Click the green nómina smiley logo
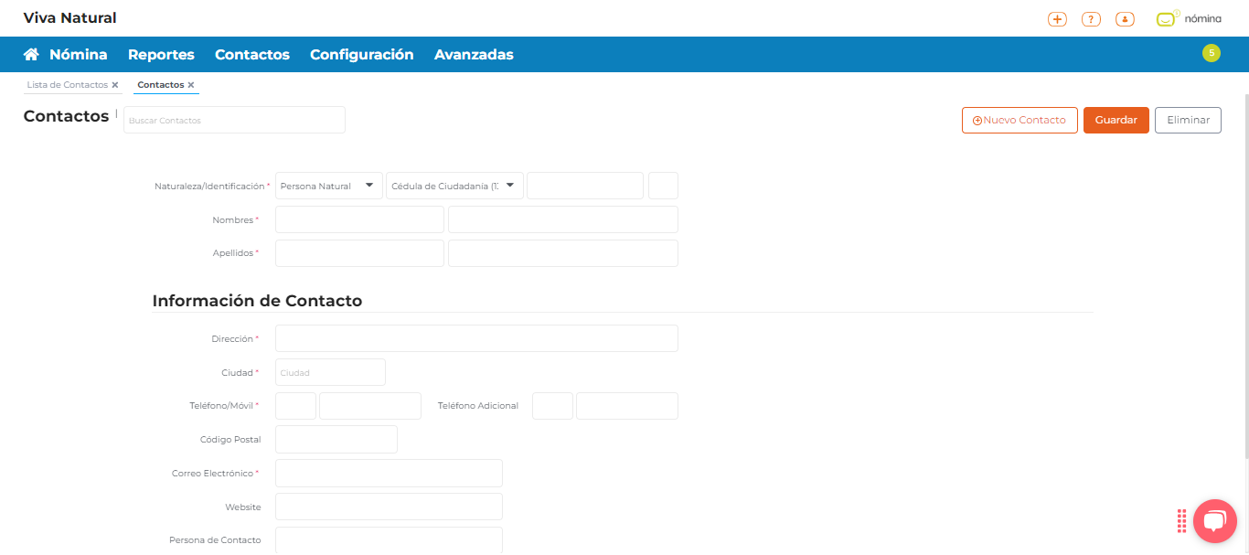 tap(1166, 19)
